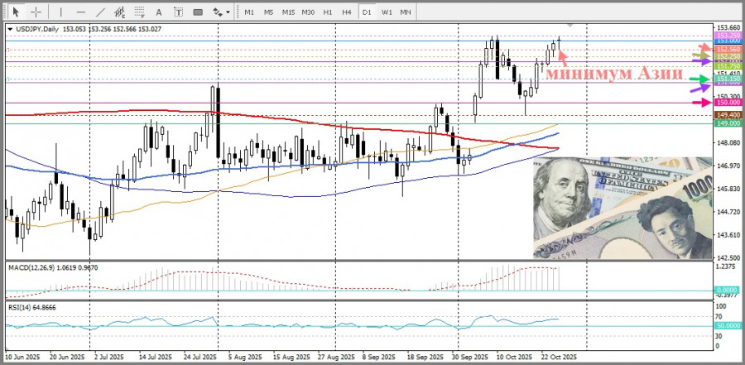Image resolution: width=745 pixels, height=365 pixels.
Task: Click the 153.250 price level tag
Action: pos(728,36)
